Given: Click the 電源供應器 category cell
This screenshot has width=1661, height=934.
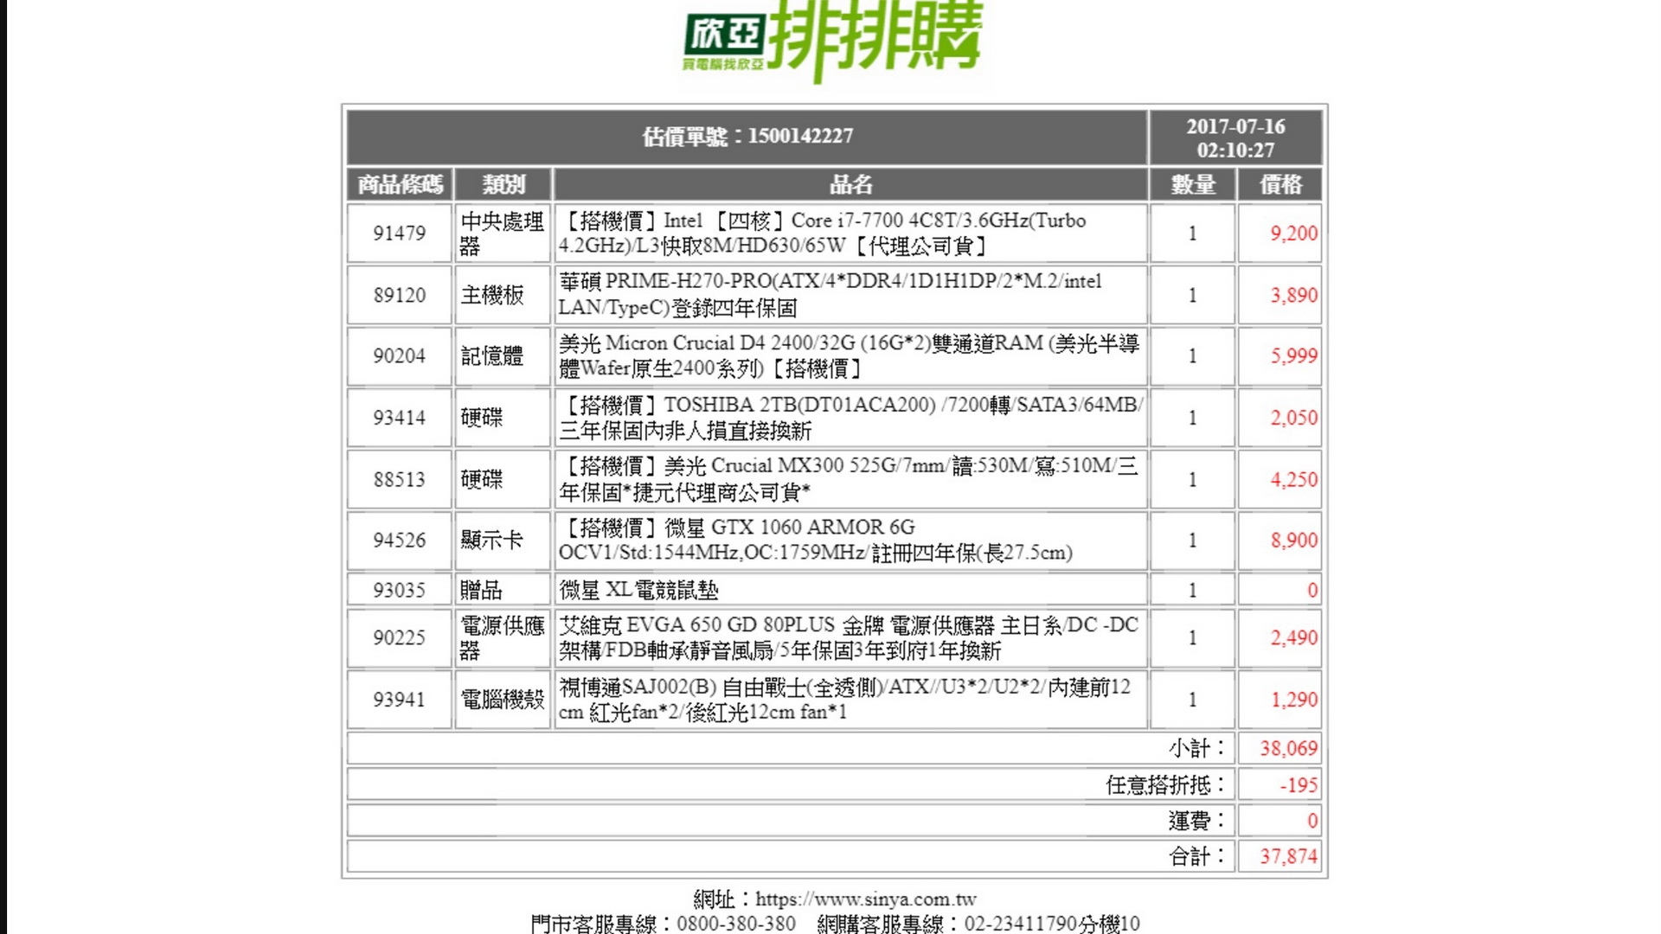Looking at the screenshot, I should 503,638.
